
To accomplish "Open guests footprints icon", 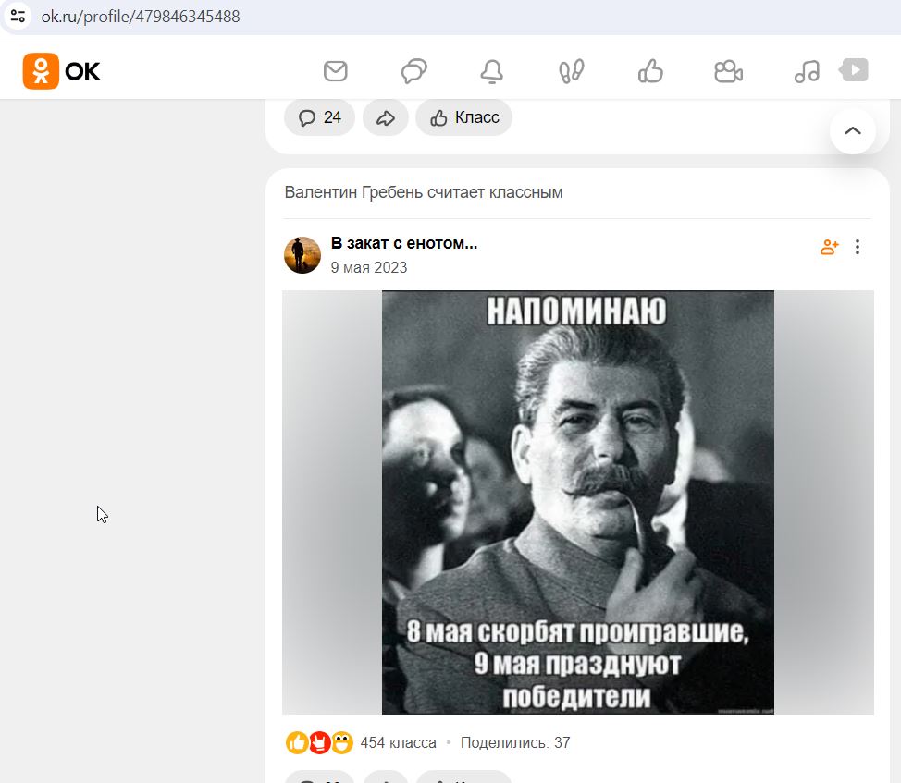I will [x=571, y=71].
